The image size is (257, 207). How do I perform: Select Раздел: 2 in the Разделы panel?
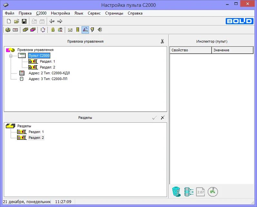pos(36,138)
